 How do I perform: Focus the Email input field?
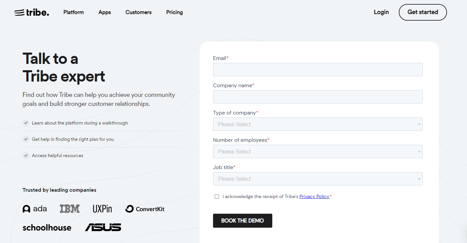tap(318, 70)
